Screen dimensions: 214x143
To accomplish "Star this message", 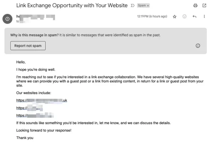I will point(174,17).
